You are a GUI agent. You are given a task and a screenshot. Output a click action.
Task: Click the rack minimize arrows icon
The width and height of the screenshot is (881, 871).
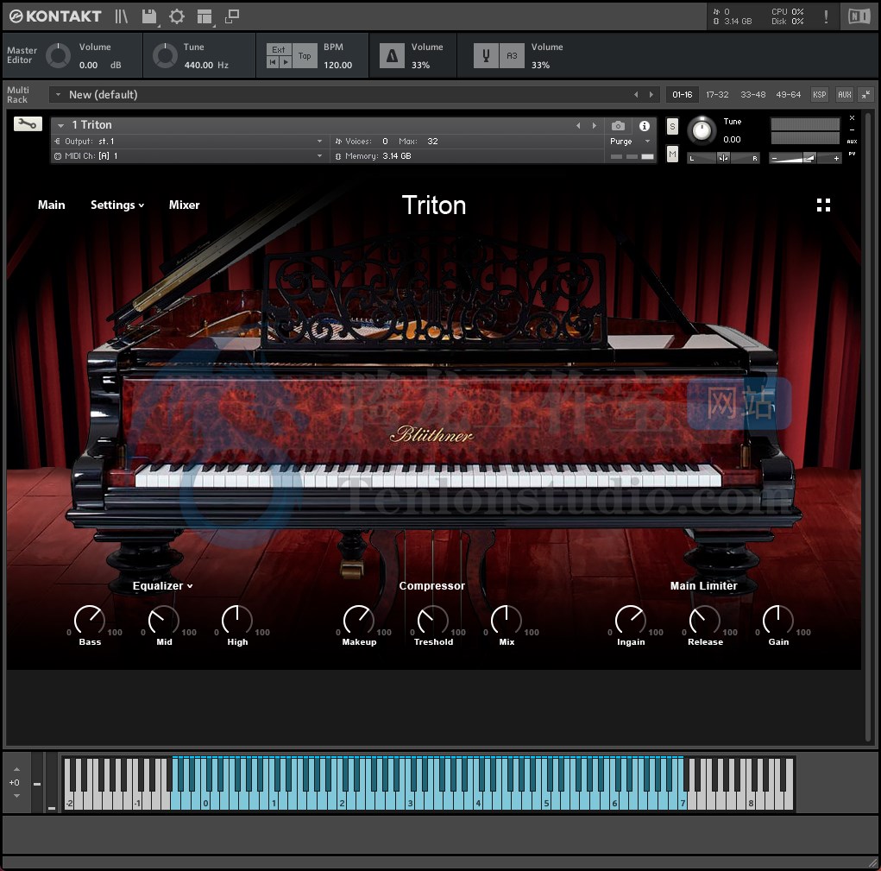click(x=866, y=94)
